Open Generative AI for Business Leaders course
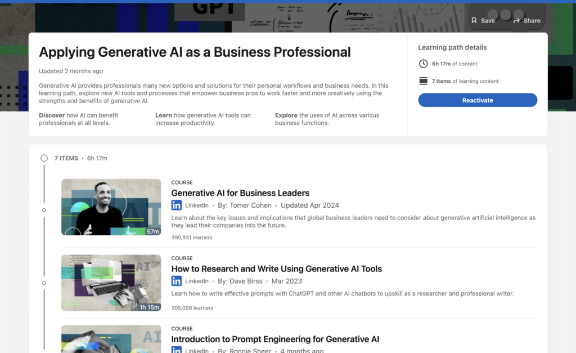 [240, 193]
